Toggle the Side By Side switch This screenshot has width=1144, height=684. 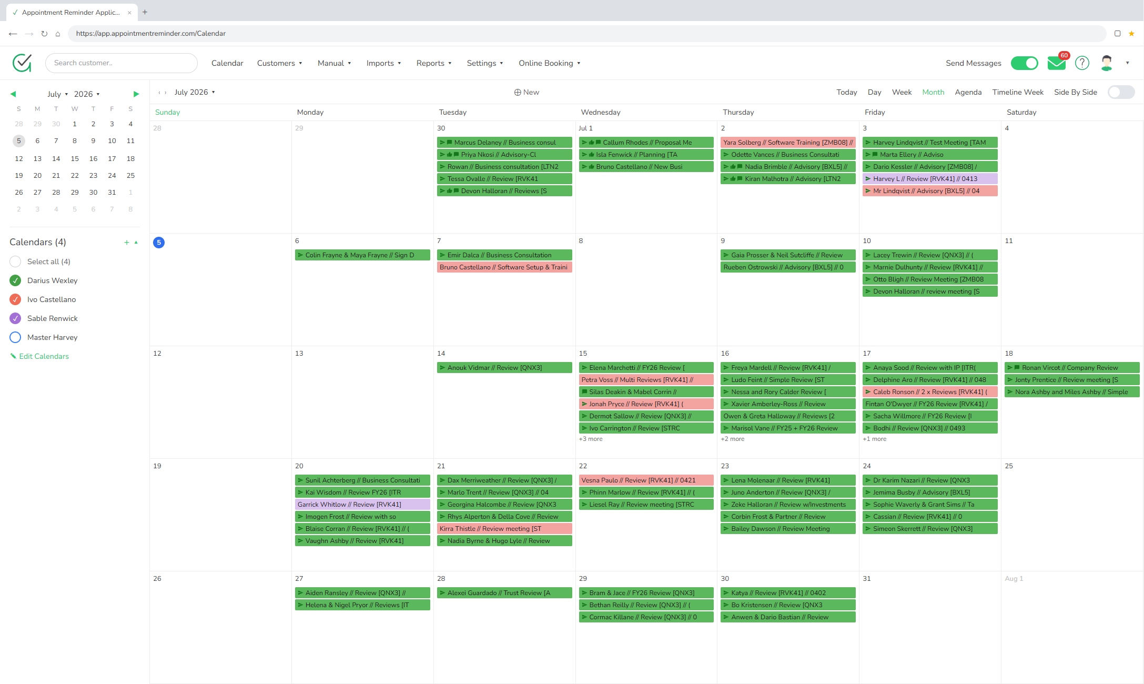(1121, 93)
